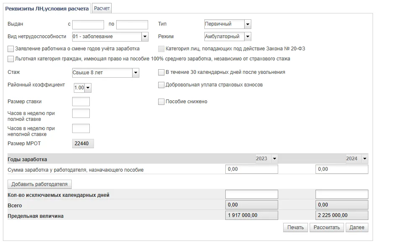This screenshot has height=243, width=399.
Task: Open the Режим dropdown showing Амбулаторный
Action: 248,37
